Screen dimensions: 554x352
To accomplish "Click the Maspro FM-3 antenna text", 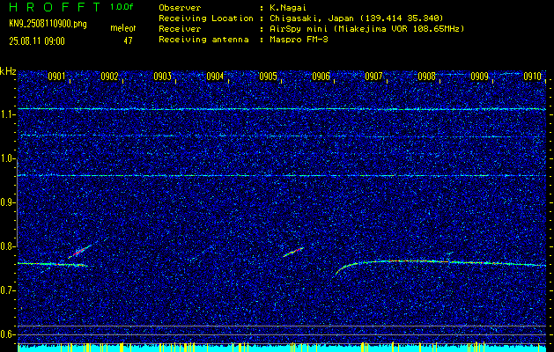I will click(299, 40).
